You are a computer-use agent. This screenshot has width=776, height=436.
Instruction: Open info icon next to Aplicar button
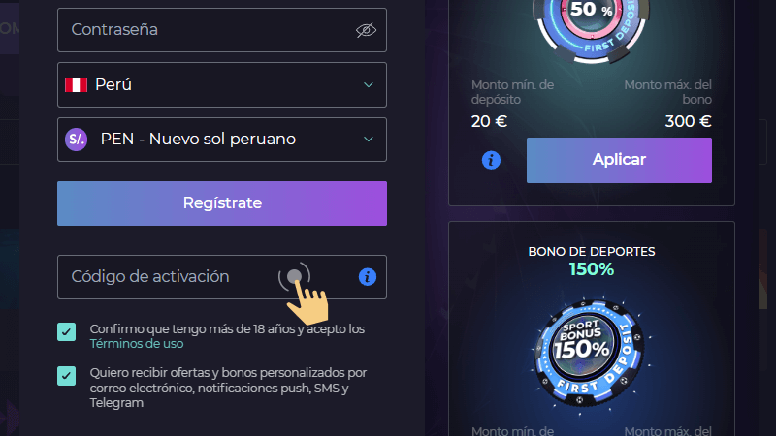(x=491, y=160)
